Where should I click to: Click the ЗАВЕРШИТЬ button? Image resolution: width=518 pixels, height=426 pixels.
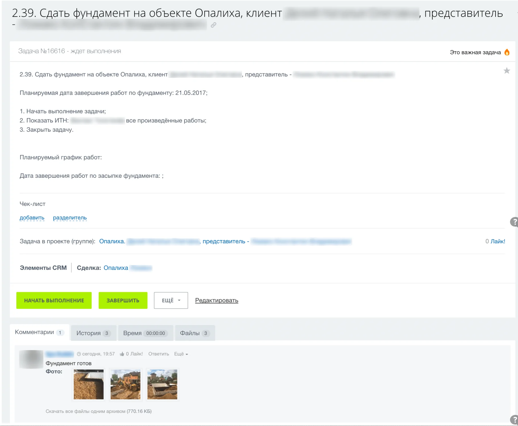click(123, 300)
